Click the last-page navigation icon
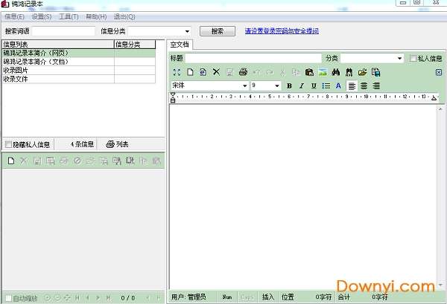Screen dimensions: 447x304 (108, 298)
